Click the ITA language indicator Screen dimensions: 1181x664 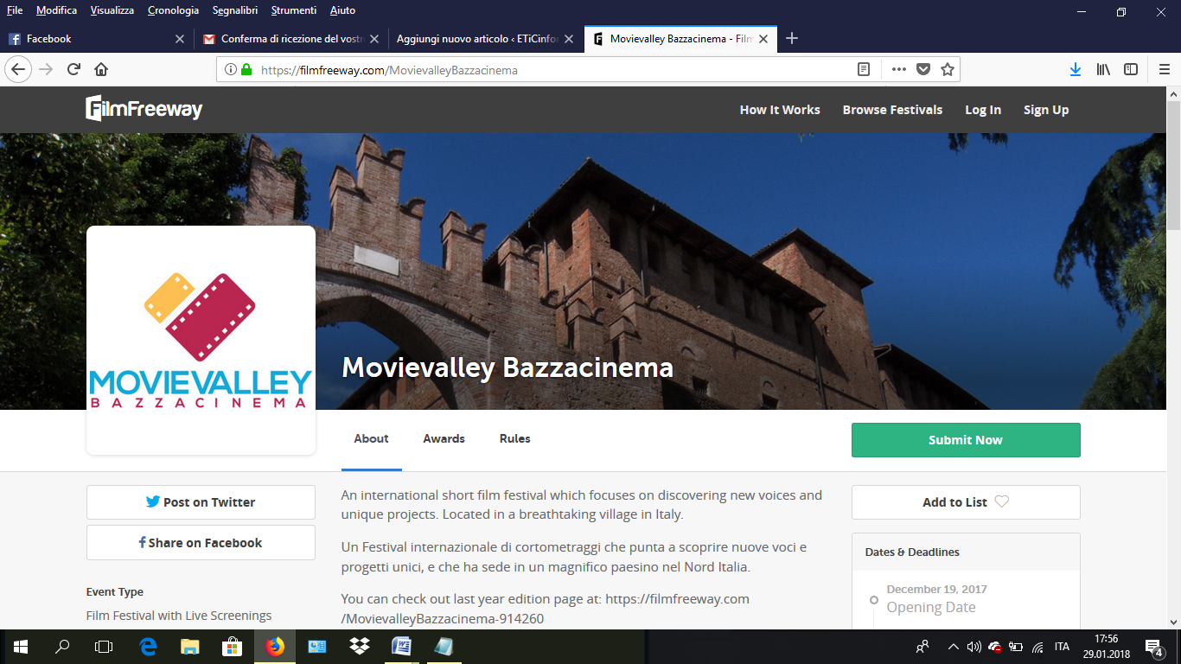(x=1062, y=647)
